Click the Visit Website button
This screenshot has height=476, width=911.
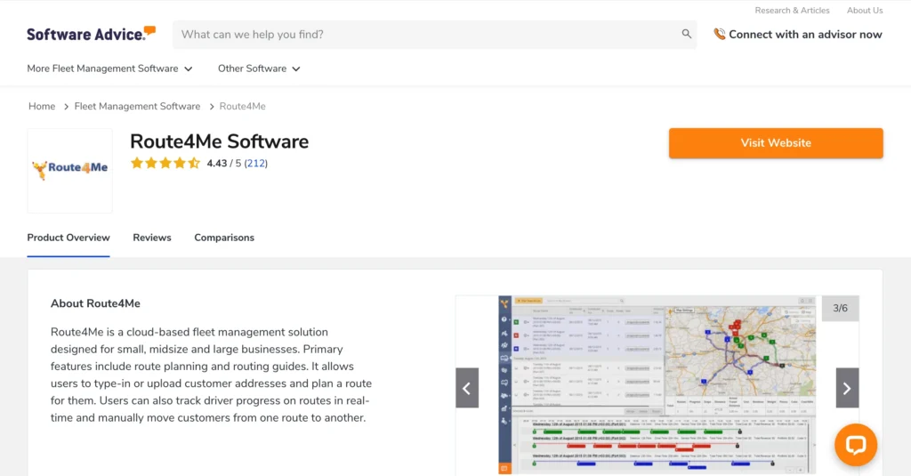776,143
